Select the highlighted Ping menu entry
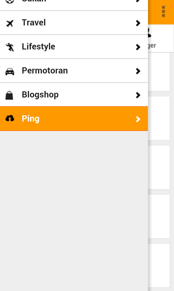The width and height of the screenshot is (174, 291). [x=74, y=119]
